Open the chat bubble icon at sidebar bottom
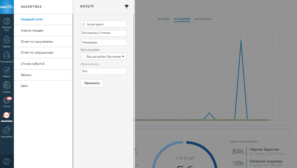The width and height of the screenshot is (297, 168). [x=7, y=161]
